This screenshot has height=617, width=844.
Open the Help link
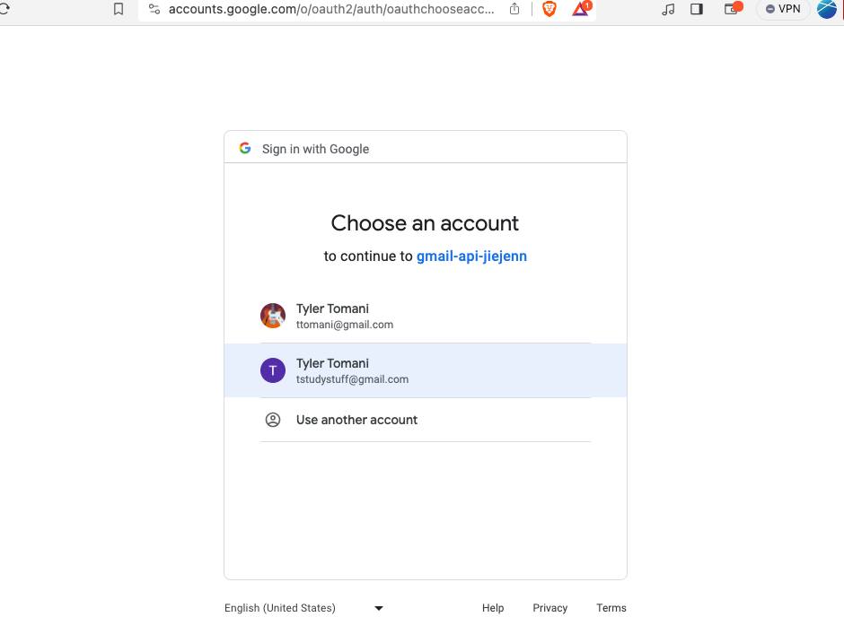tap(493, 608)
